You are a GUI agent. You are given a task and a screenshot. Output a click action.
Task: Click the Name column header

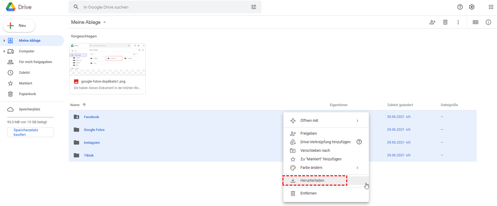75,105
